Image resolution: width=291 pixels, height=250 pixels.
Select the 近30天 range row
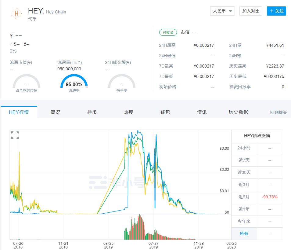point(257,172)
